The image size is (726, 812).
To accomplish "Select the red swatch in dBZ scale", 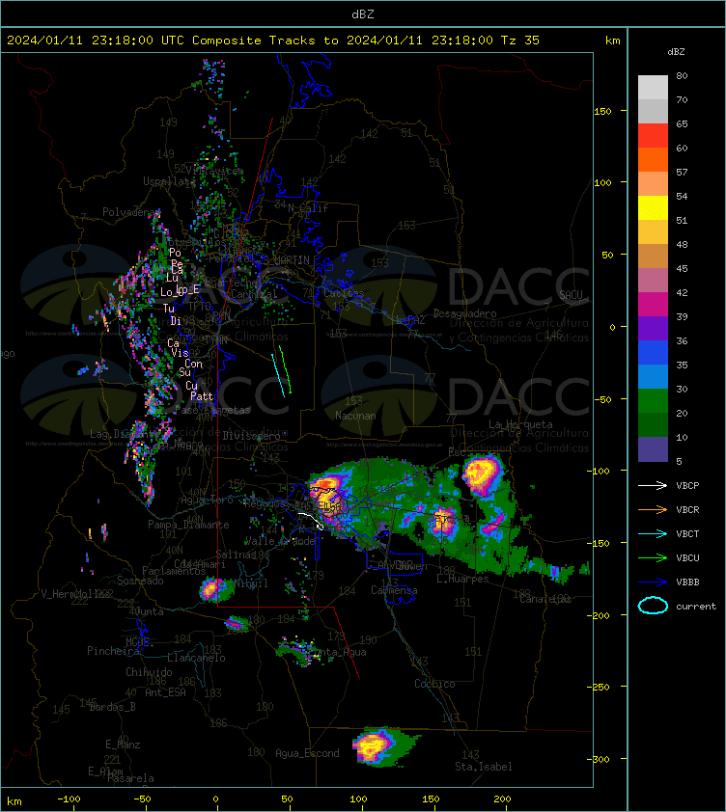I will pyautogui.click(x=653, y=136).
